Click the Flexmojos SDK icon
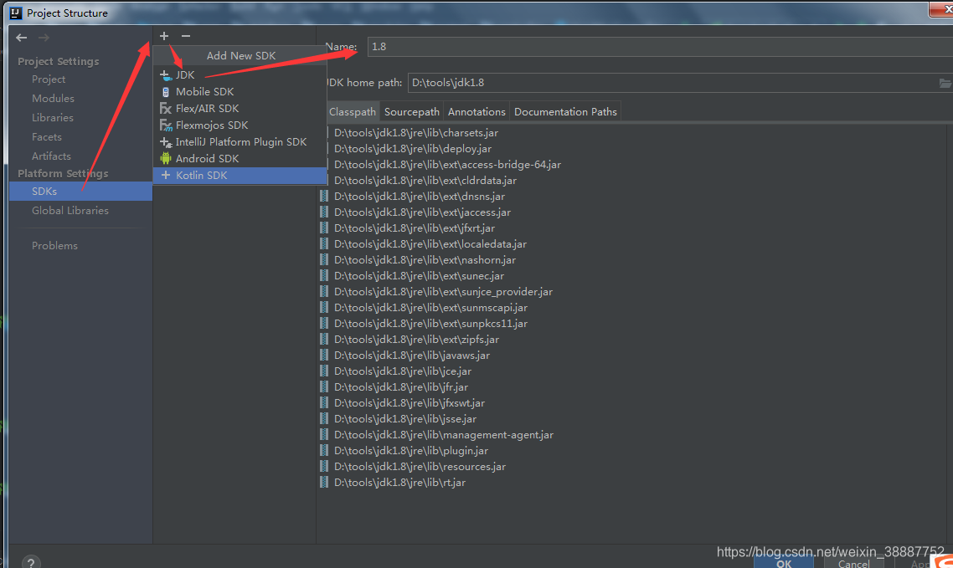 pos(166,125)
